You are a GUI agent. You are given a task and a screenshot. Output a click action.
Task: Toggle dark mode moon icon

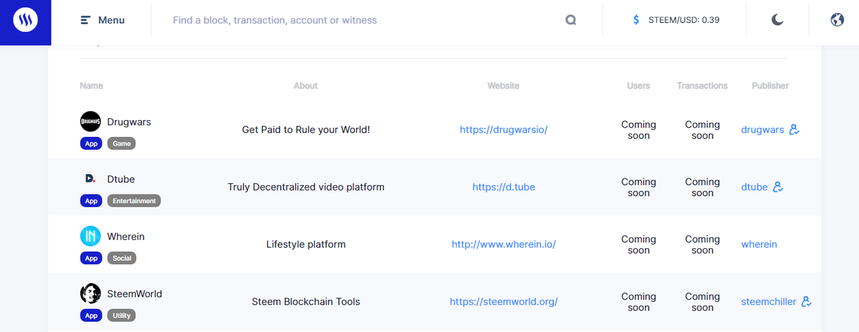click(x=777, y=20)
